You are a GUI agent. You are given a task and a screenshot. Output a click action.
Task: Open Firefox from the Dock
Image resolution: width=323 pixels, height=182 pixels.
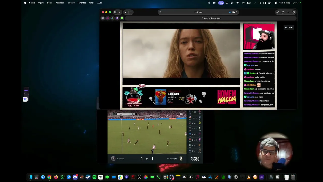[56, 177]
